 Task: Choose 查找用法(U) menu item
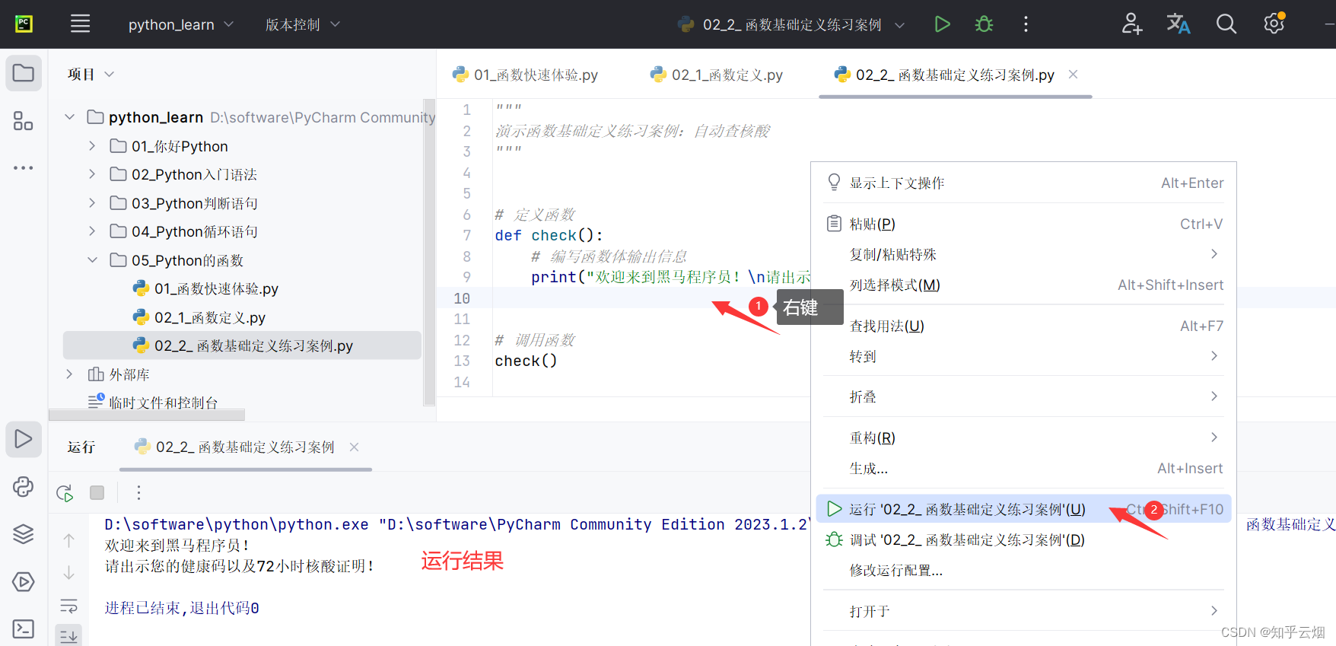[1023, 326]
